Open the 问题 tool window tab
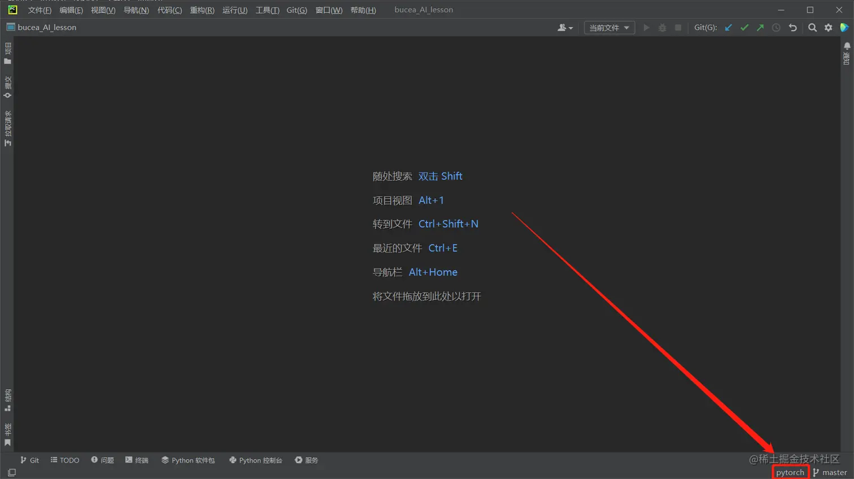This screenshot has width=854, height=479. 102,460
